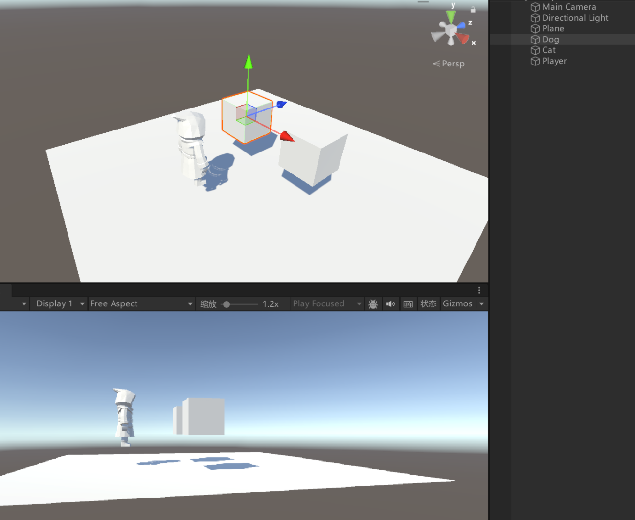Click the blue Z move arrow handle

(281, 104)
